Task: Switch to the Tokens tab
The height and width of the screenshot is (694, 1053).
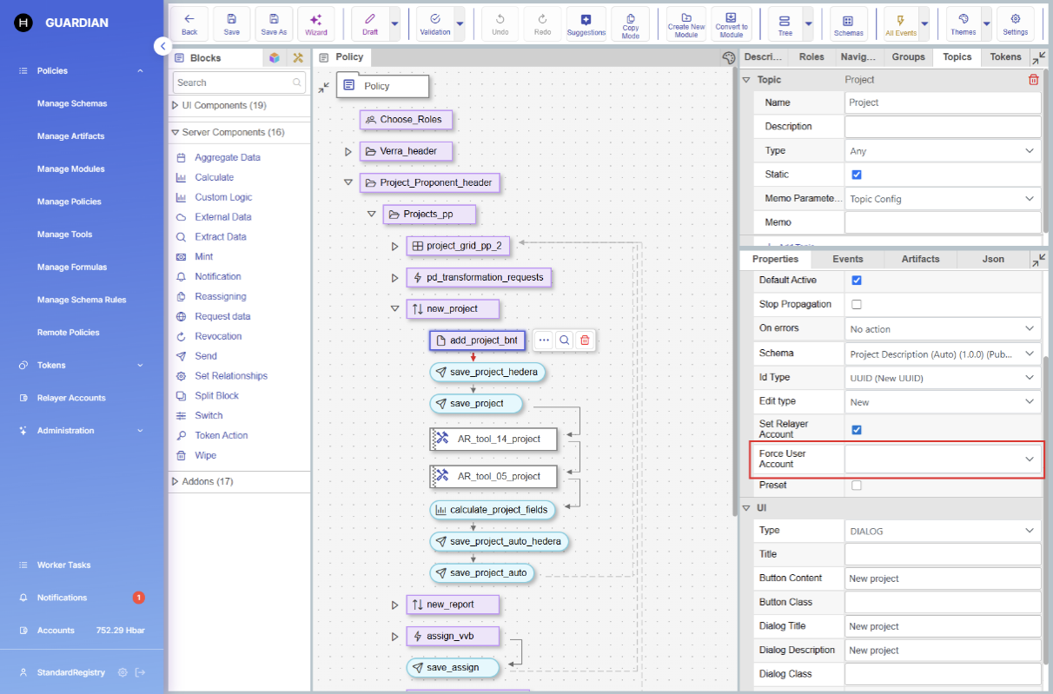Action: pyautogui.click(x=1005, y=57)
